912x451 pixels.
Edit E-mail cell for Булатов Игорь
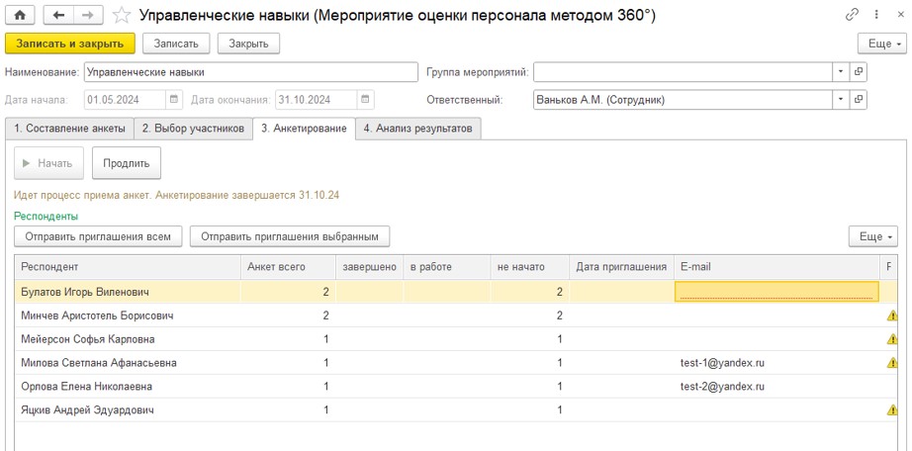(776, 292)
